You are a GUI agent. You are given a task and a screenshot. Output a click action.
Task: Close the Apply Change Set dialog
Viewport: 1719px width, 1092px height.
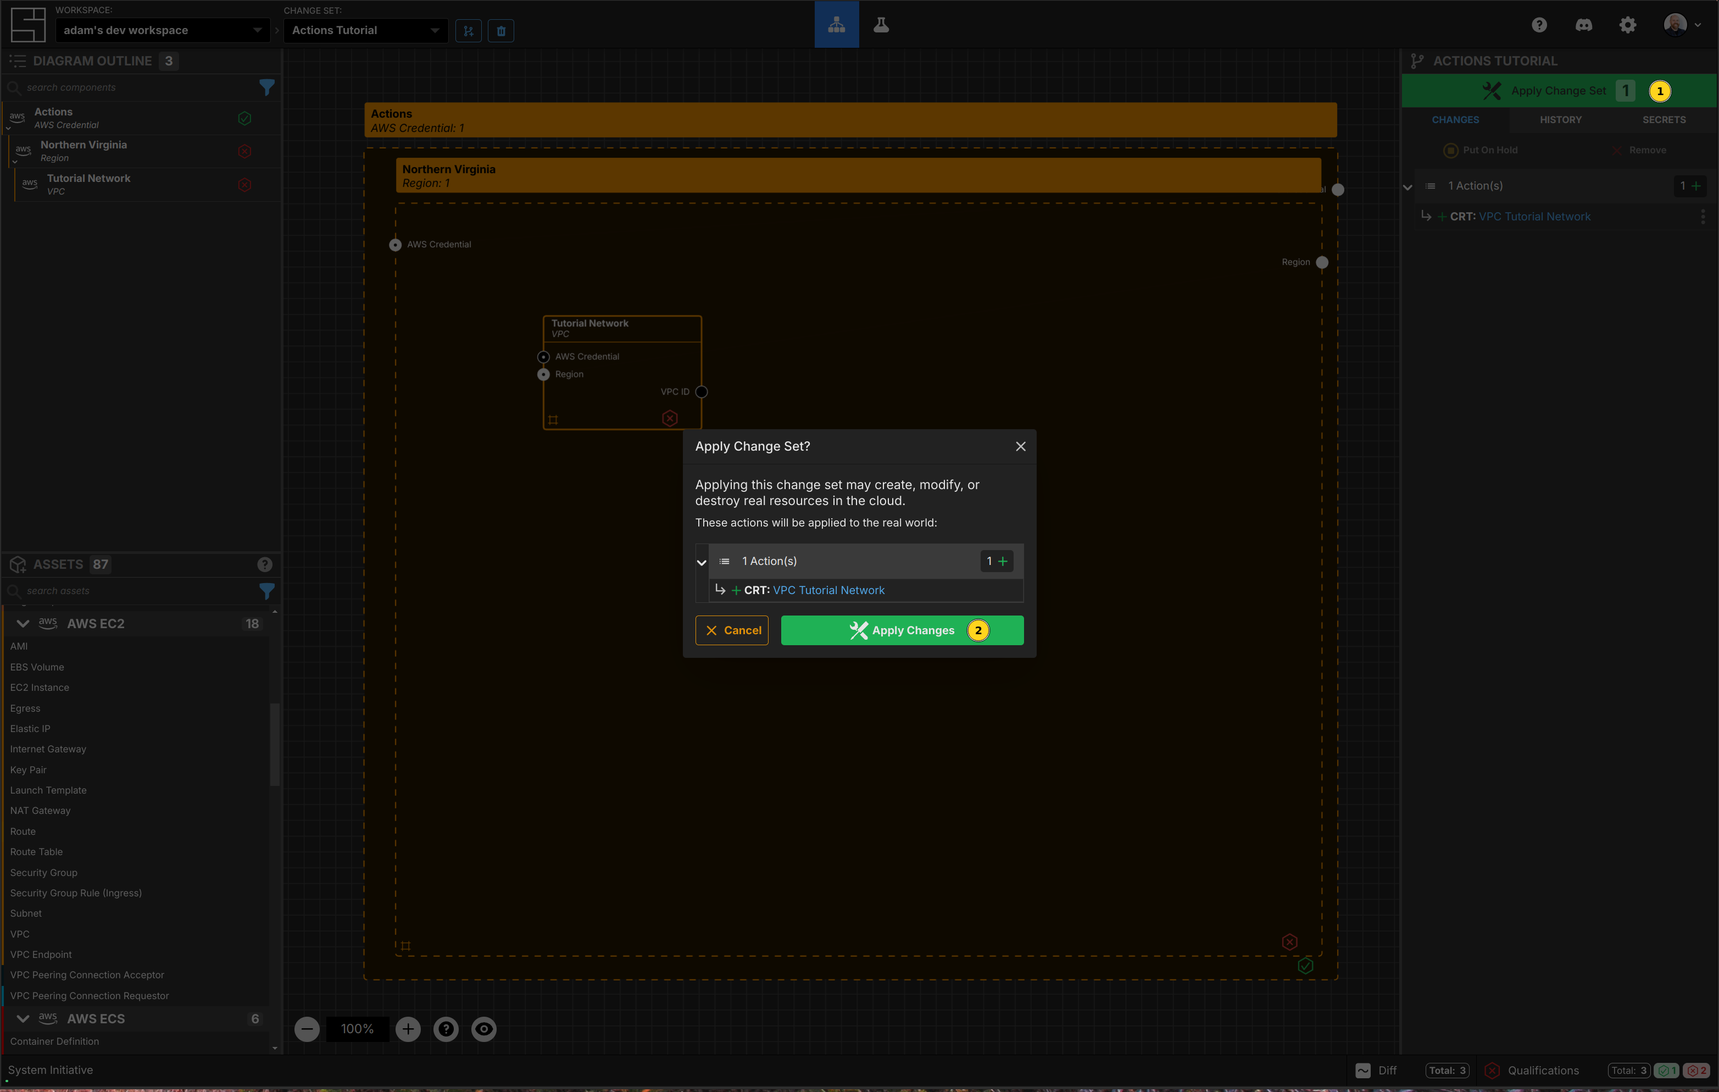click(x=1021, y=446)
